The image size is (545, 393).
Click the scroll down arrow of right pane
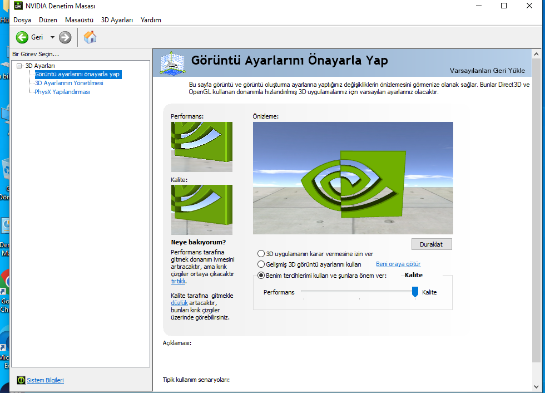pyautogui.click(x=536, y=387)
